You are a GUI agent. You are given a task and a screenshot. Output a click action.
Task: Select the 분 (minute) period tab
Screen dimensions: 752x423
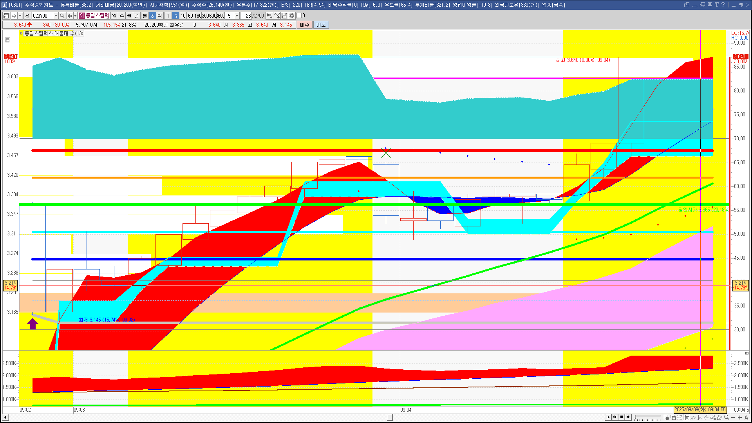[145, 16]
